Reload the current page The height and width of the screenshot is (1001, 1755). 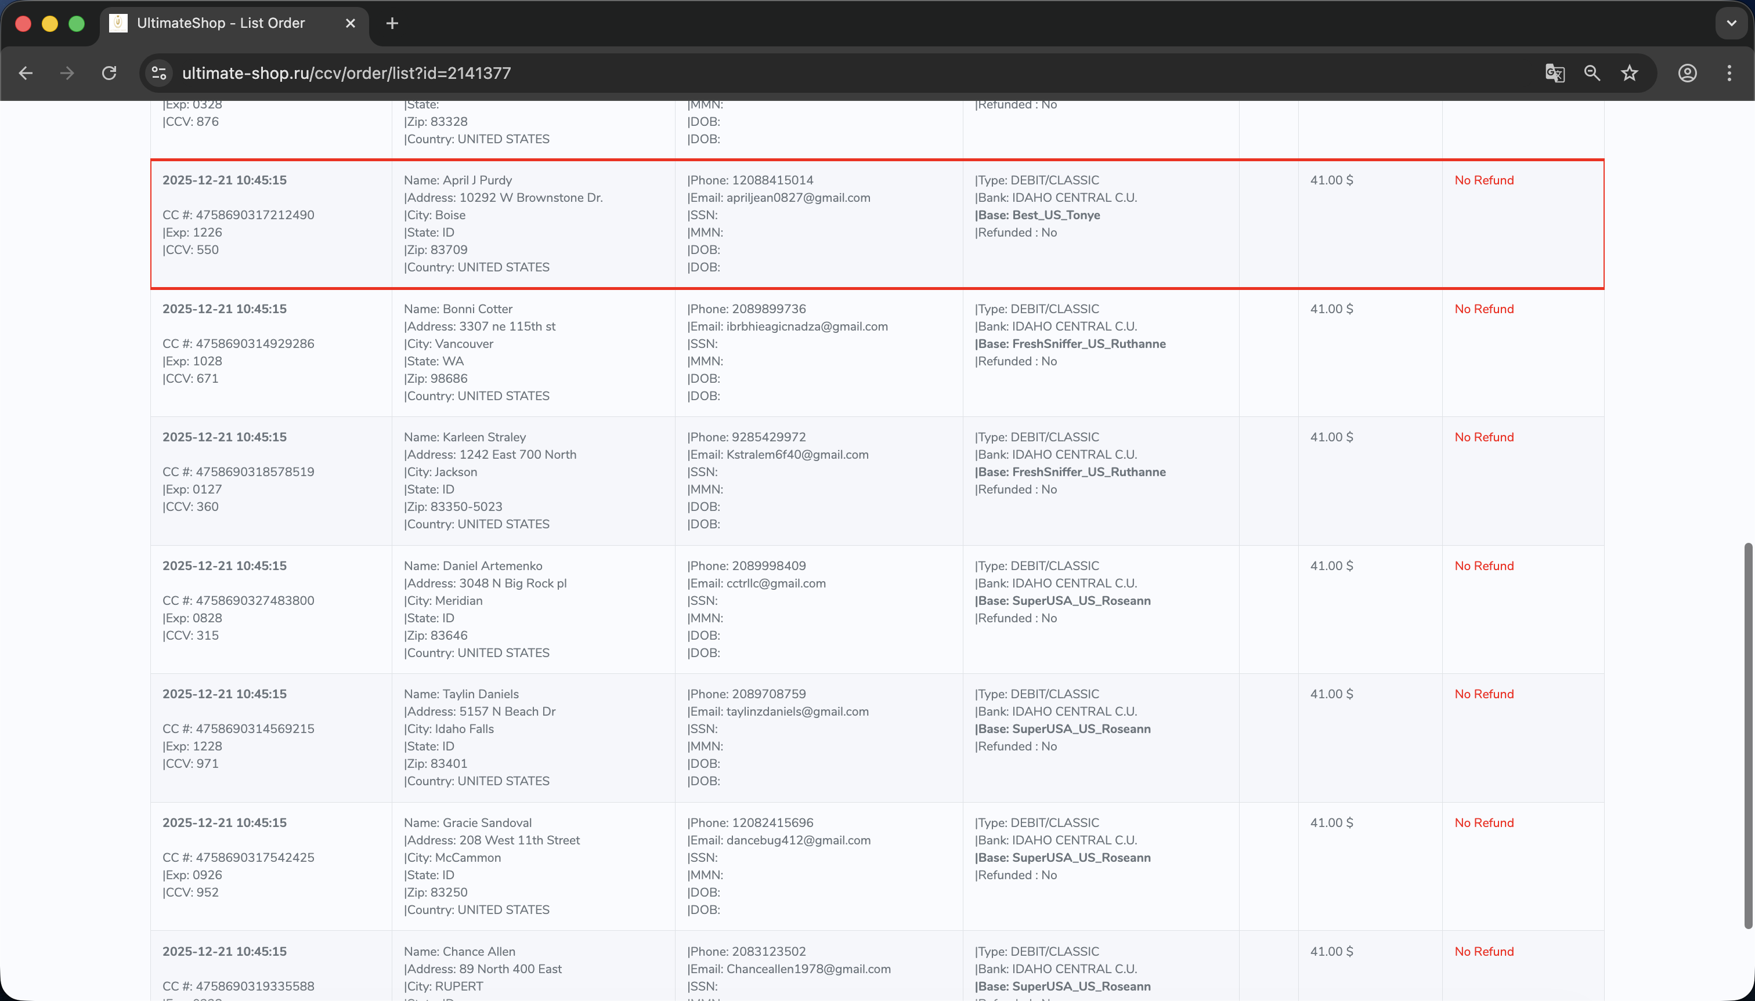click(x=109, y=73)
